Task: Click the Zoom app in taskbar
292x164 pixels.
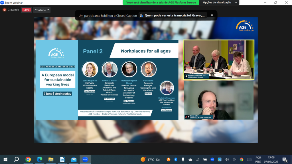Action: click(85, 159)
